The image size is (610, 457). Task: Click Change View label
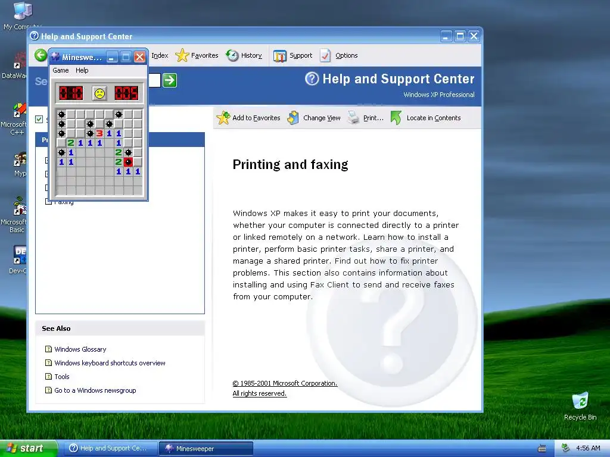322,118
